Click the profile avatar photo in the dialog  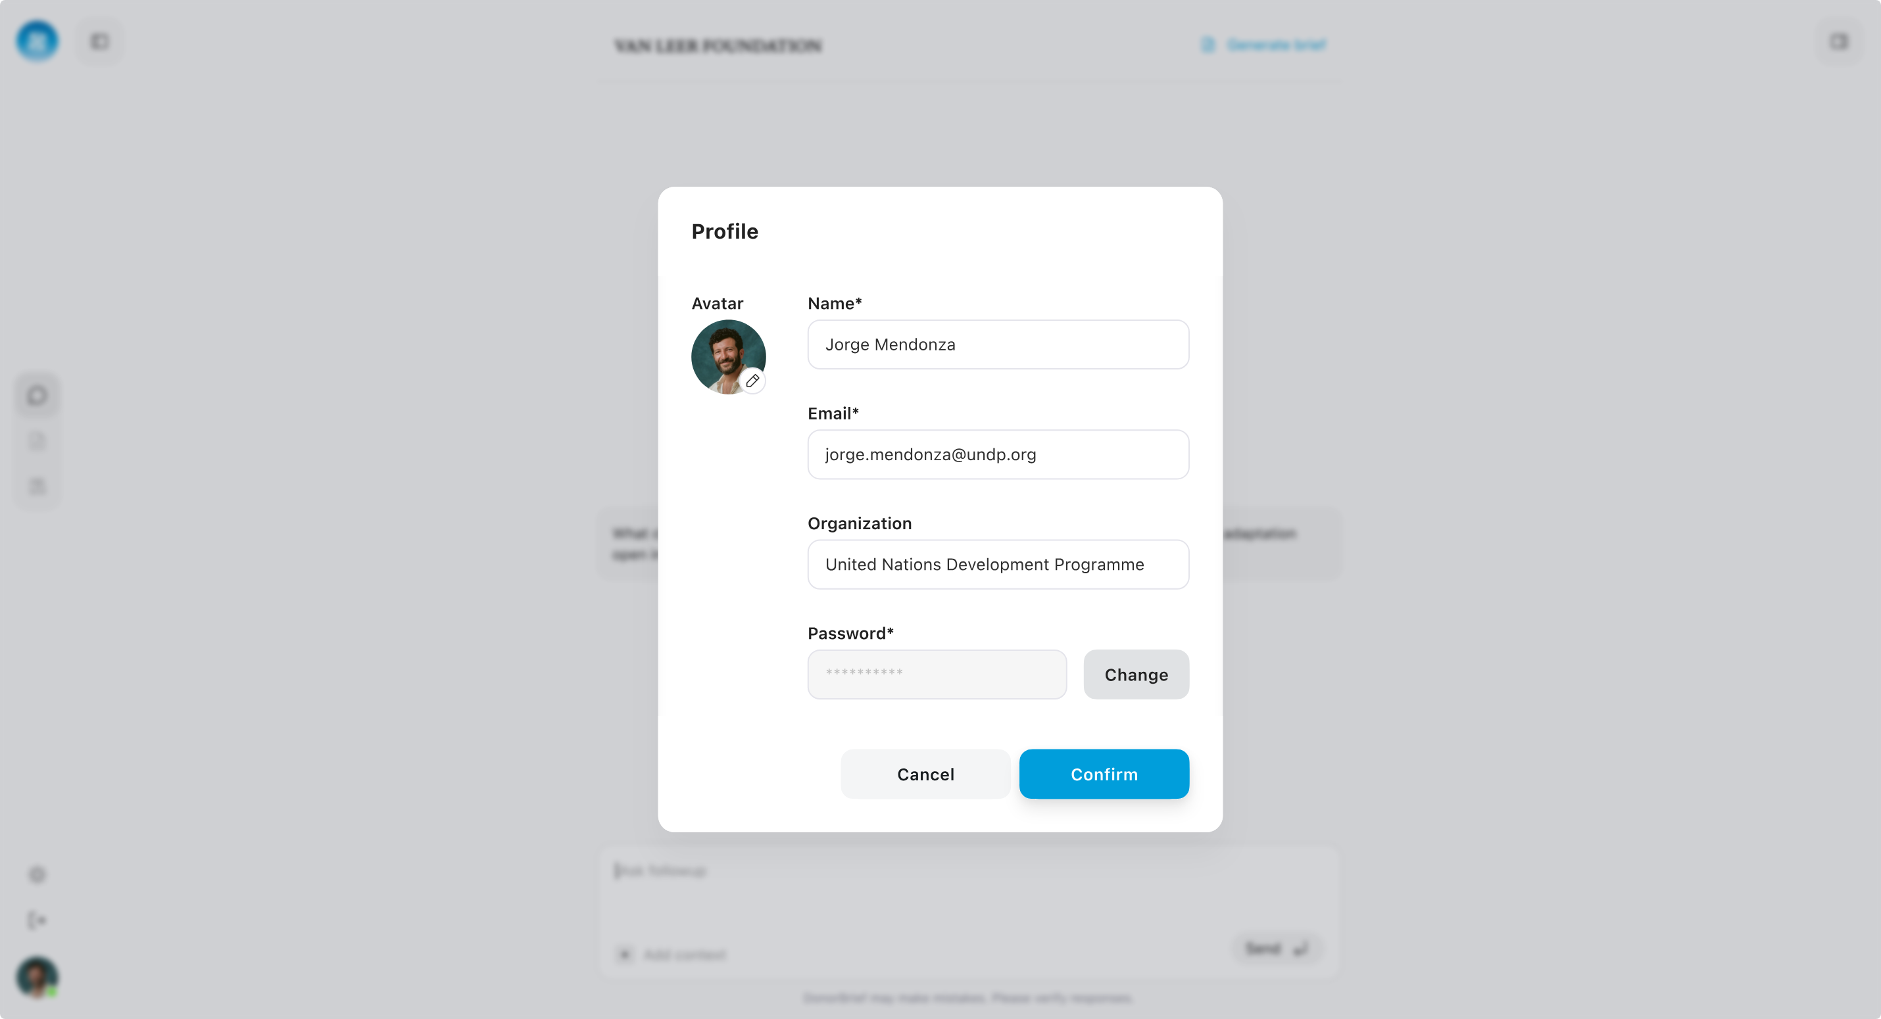(x=728, y=357)
